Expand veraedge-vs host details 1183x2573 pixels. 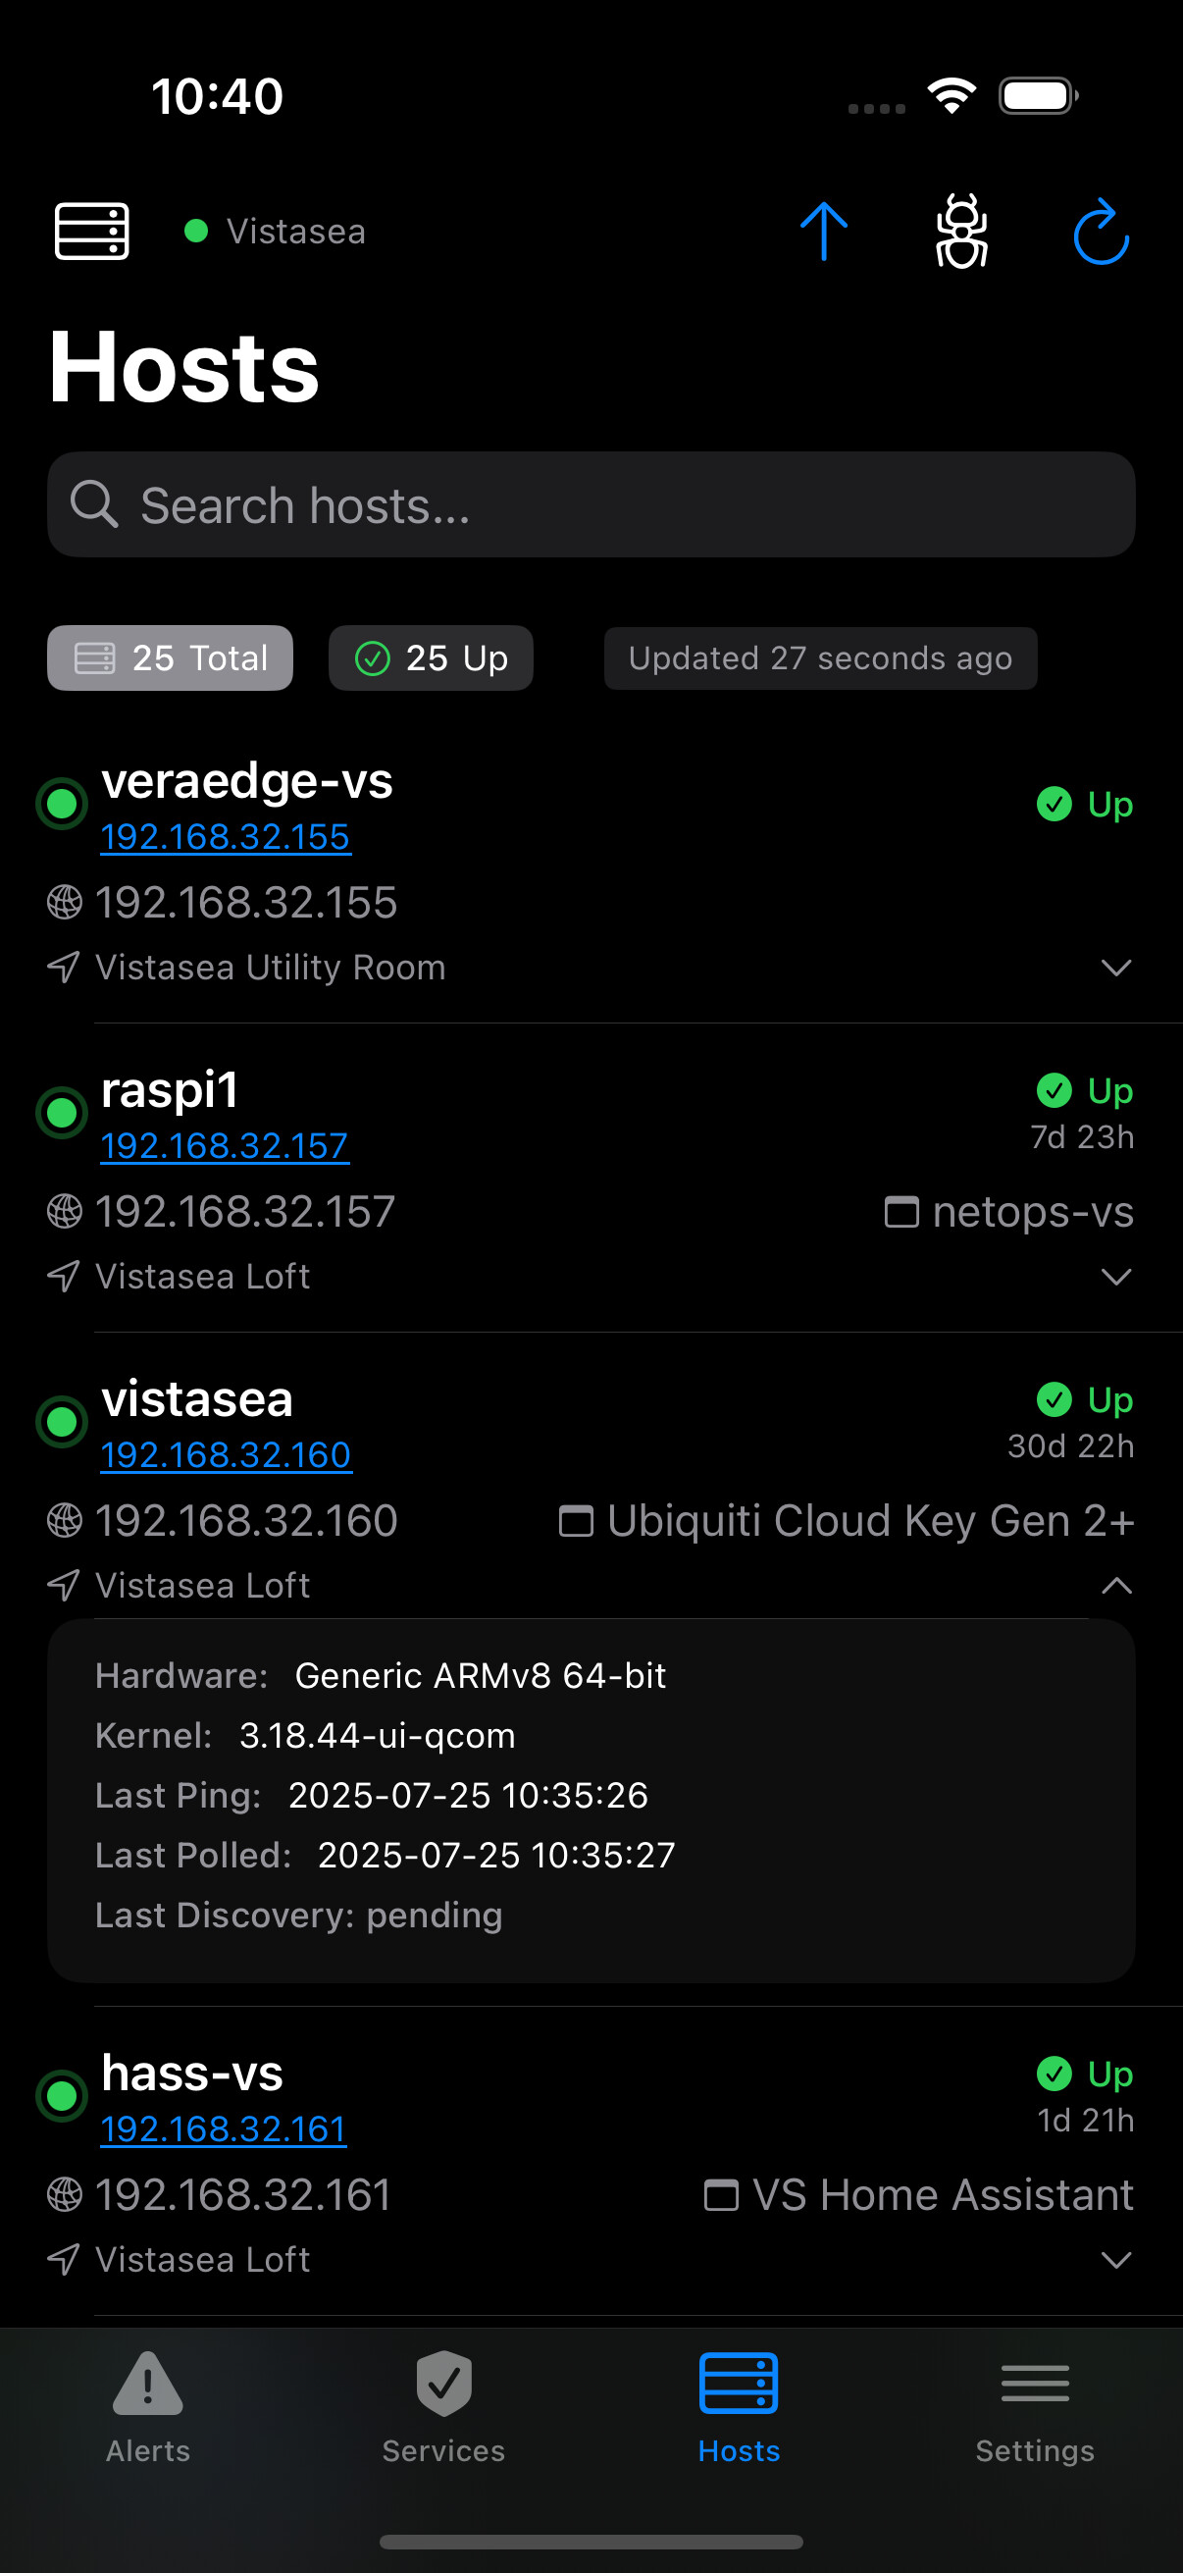[1115, 967]
